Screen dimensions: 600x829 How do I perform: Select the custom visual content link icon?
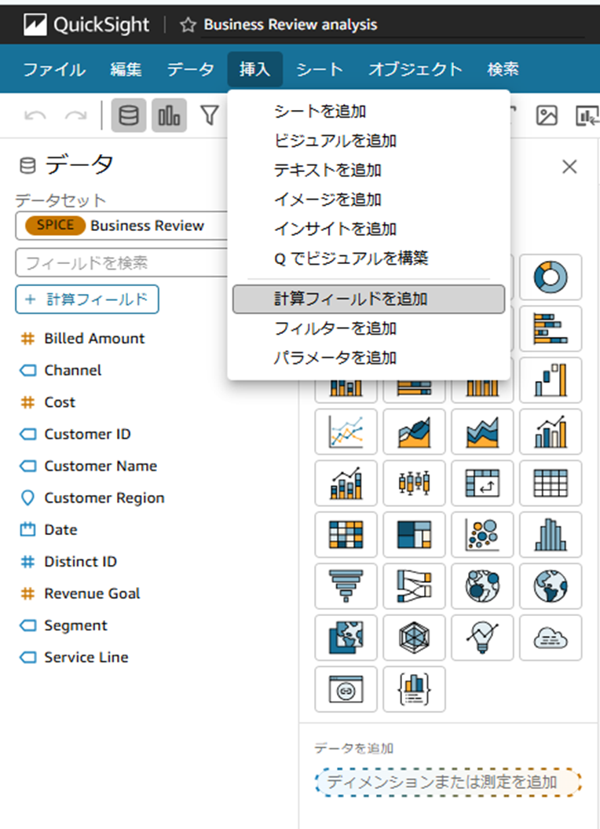point(346,689)
